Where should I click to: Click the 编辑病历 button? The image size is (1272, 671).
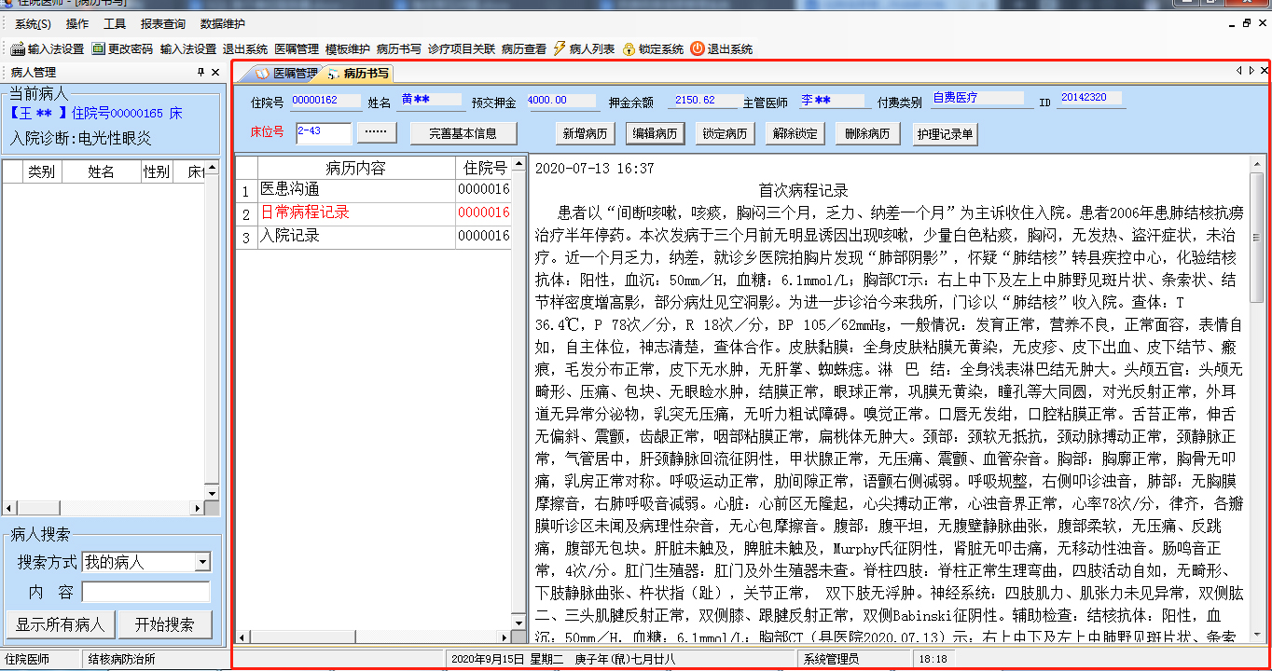[656, 133]
